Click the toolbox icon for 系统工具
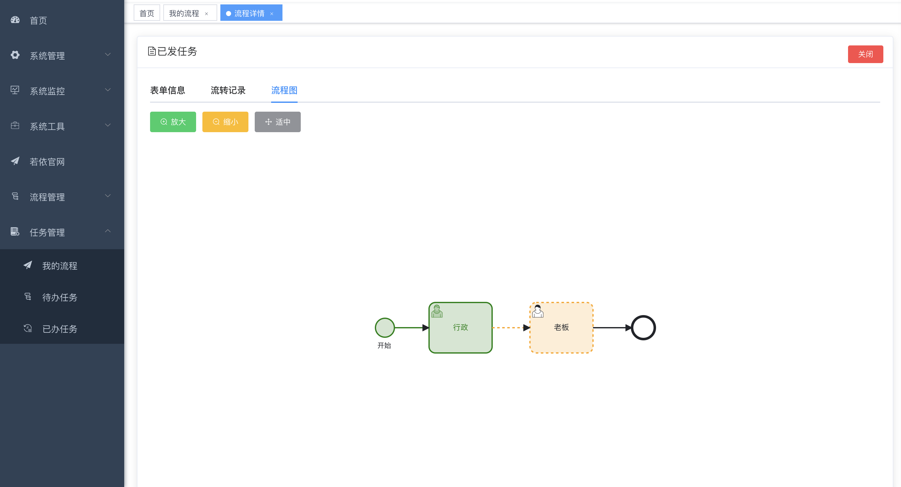This screenshot has width=901, height=487. pyautogui.click(x=15, y=126)
